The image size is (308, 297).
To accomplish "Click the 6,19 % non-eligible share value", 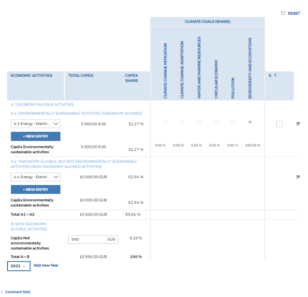I will coord(136,238).
